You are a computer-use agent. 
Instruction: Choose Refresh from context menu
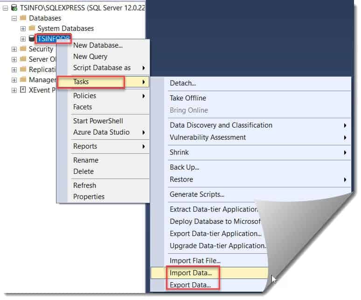pyautogui.click(x=84, y=186)
